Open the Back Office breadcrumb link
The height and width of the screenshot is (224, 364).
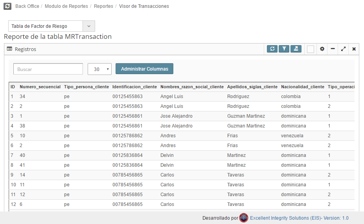(x=27, y=6)
